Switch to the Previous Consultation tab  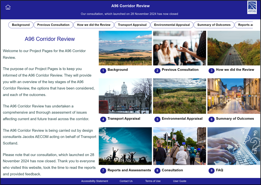(53, 25)
